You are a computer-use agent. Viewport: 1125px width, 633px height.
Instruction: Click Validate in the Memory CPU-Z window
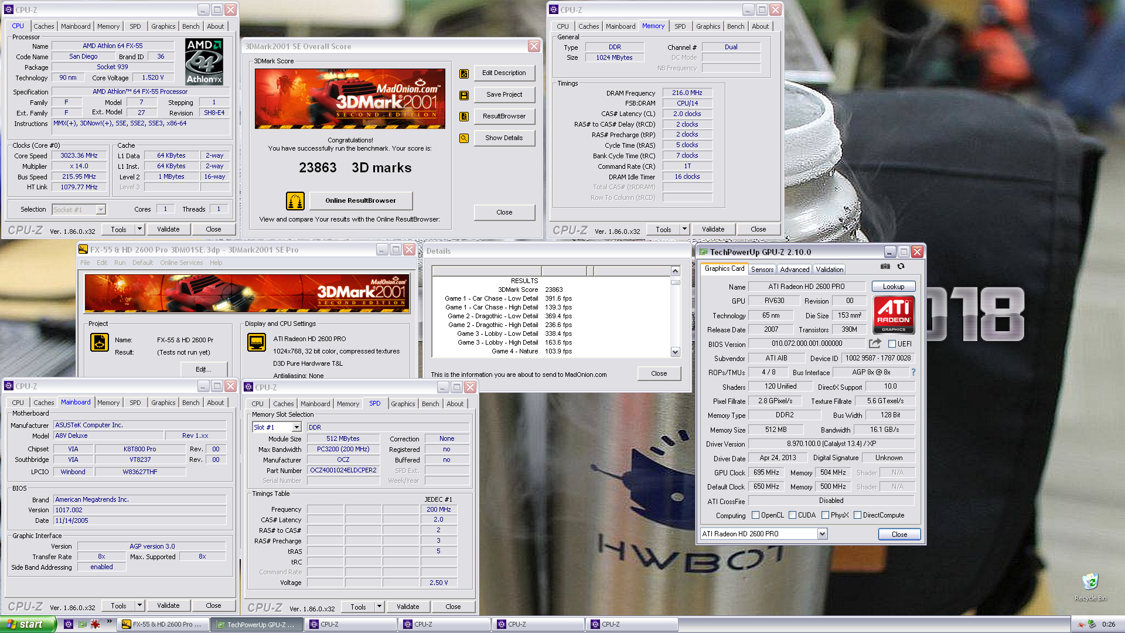coord(713,229)
